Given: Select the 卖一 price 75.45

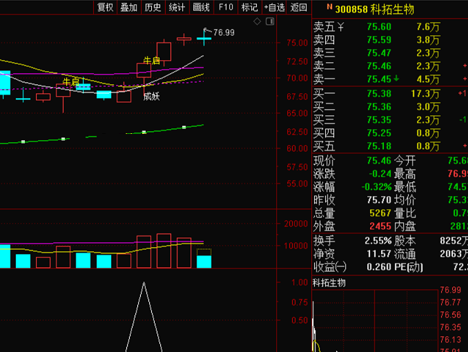Looking at the screenshot, I should pos(379,79).
